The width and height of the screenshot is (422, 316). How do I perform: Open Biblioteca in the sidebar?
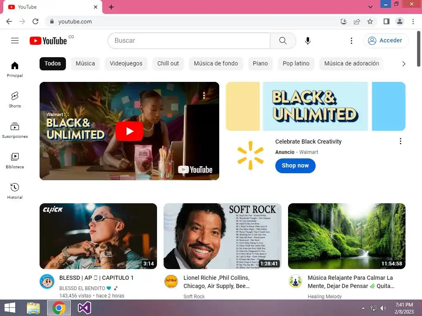pyautogui.click(x=15, y=161)
